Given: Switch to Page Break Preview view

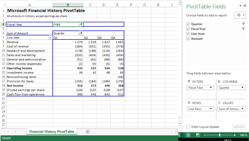Looking at the screenshot, I should (x=198, y=135).
